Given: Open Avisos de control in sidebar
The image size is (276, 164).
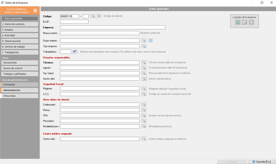Looking at the screenshot, I should click(20, 68).
